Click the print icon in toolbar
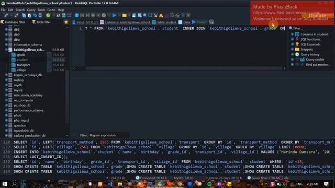This screenshot has width=335, height=188. point(40,15)
